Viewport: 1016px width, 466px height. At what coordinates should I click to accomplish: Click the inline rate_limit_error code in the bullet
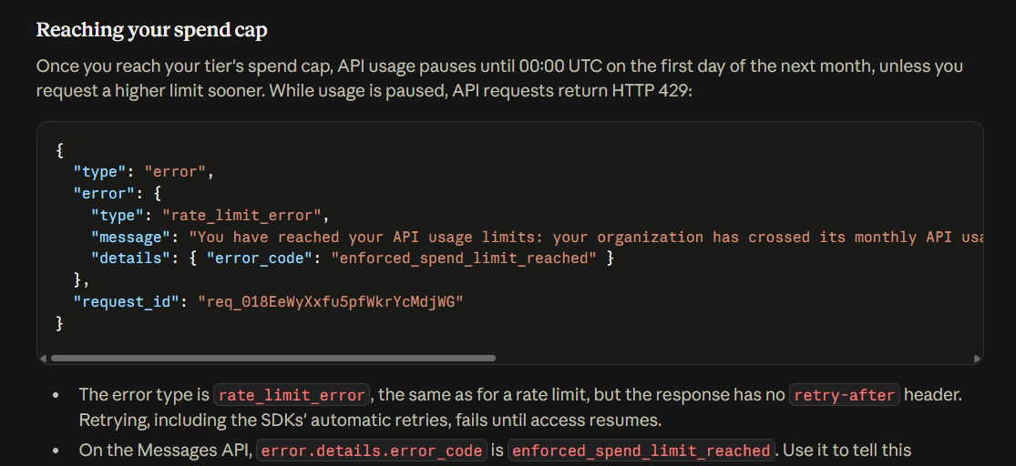point(292,395)
